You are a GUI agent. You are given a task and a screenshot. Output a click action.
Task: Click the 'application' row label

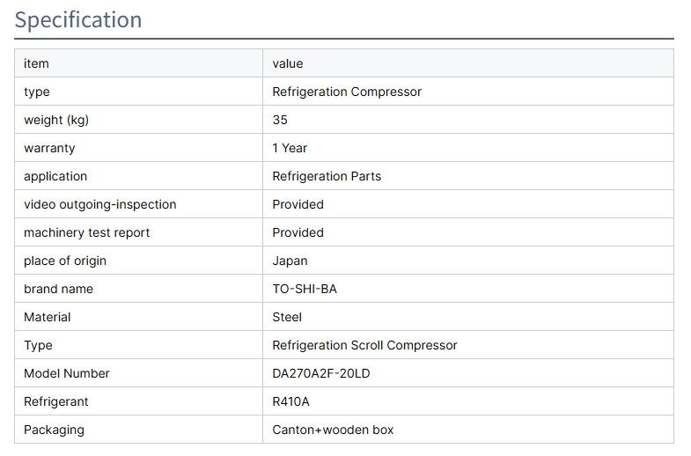(55, 176)
